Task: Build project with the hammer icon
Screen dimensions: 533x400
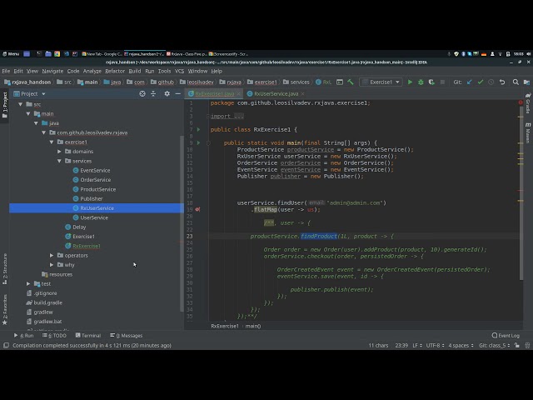Action: point(351,82)
